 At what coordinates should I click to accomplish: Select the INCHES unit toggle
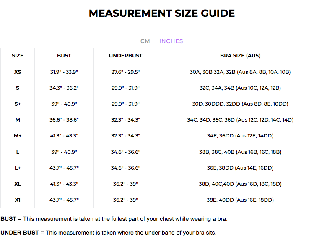point(171,41)
